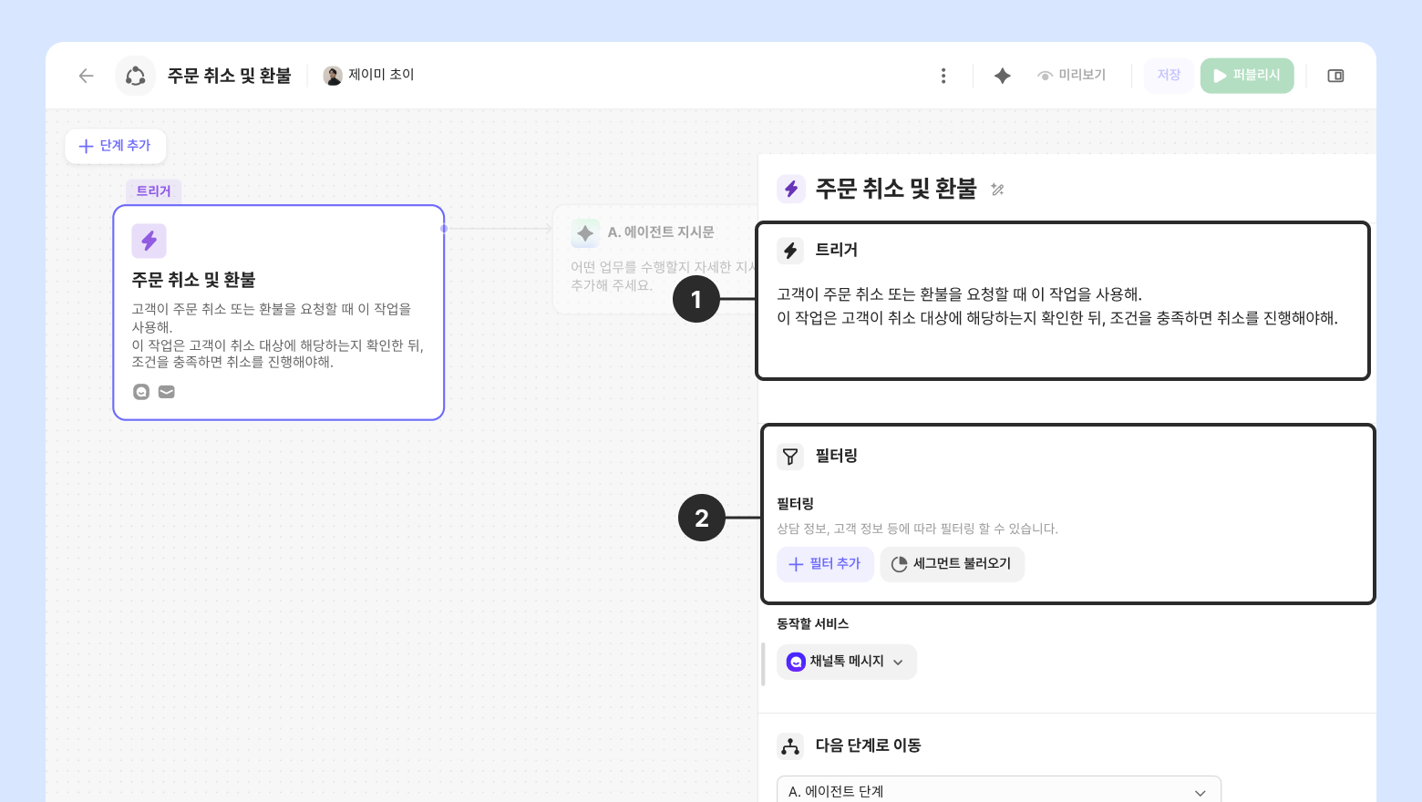The width and height of the screenshot is (1422, 802).
Task: Click the 저장 save button
Action: [1169, 76]
